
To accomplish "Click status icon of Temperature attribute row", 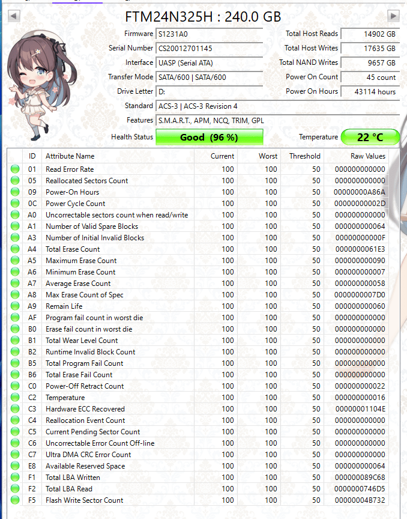I will point(15,397).
